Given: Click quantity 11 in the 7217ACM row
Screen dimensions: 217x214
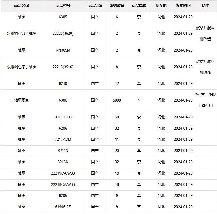Looking at the screenshot, I should (x=117, y=140).
